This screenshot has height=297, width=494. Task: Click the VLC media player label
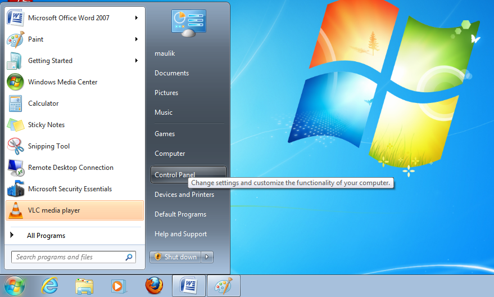54,210
